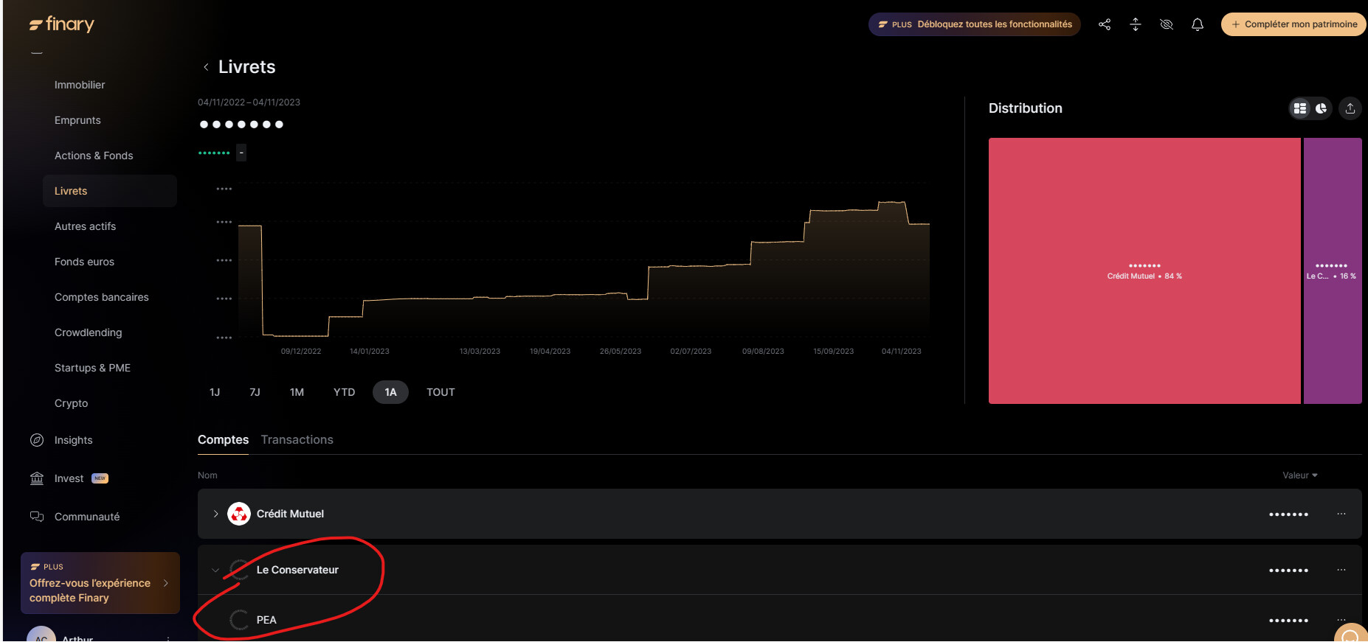This screenshot has width=1368, height=642.
Task: Sort accounts by Valeur column
Action: (x=1299, y=475)
